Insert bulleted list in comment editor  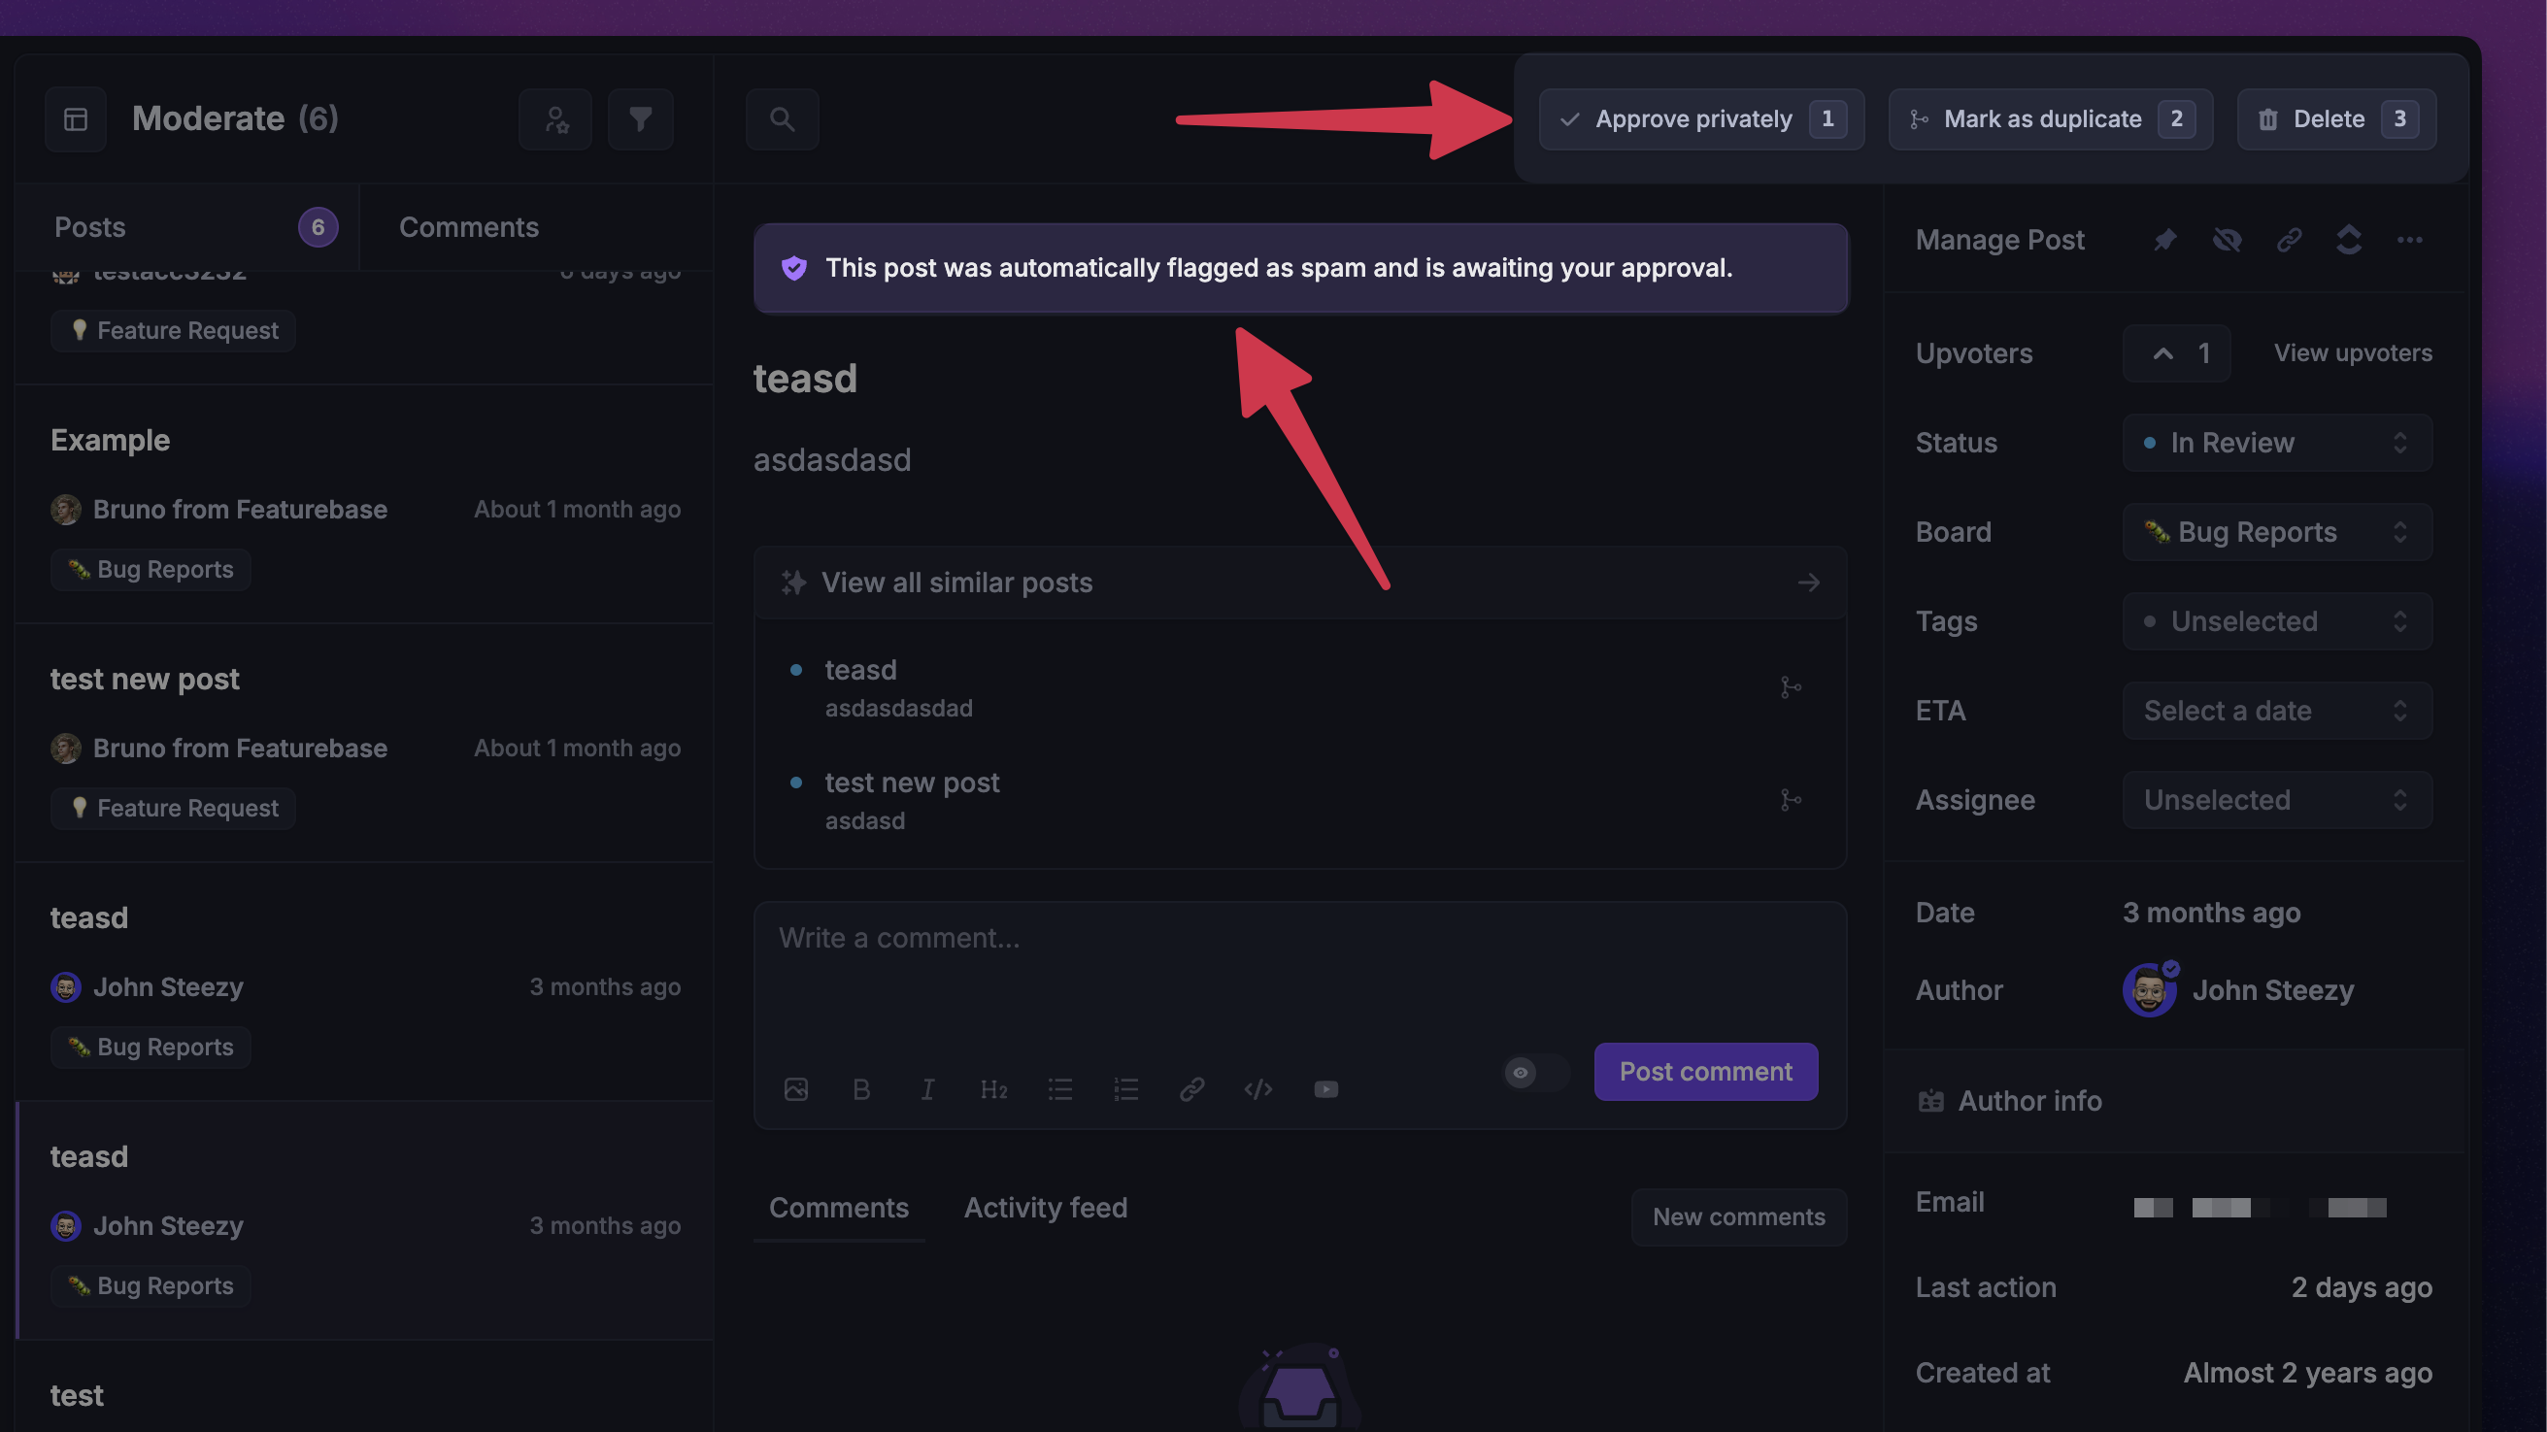(x=1060, y=1089)
